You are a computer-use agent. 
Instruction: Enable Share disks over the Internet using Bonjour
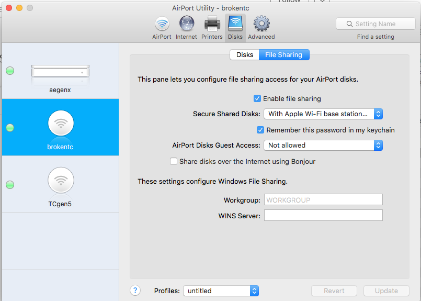174,161
